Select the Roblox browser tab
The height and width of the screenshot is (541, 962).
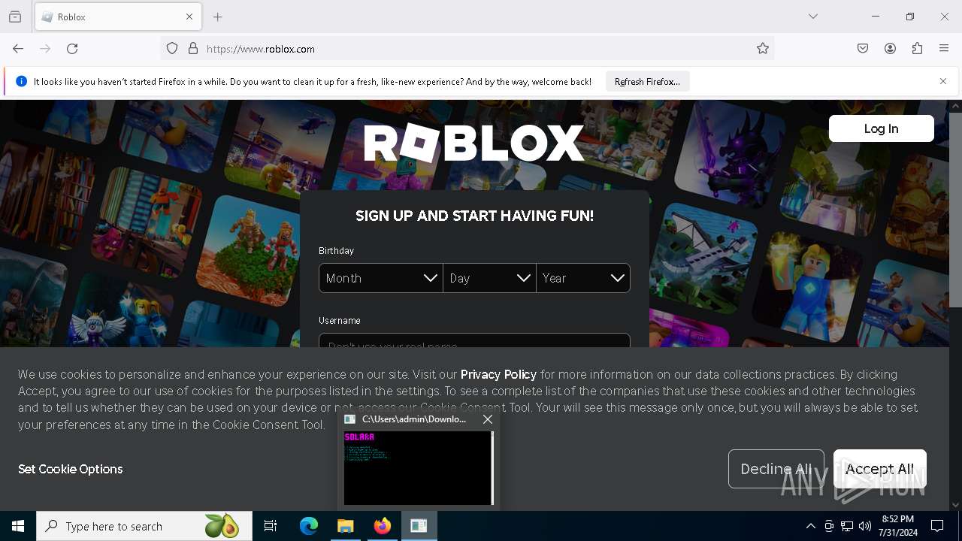118,17
